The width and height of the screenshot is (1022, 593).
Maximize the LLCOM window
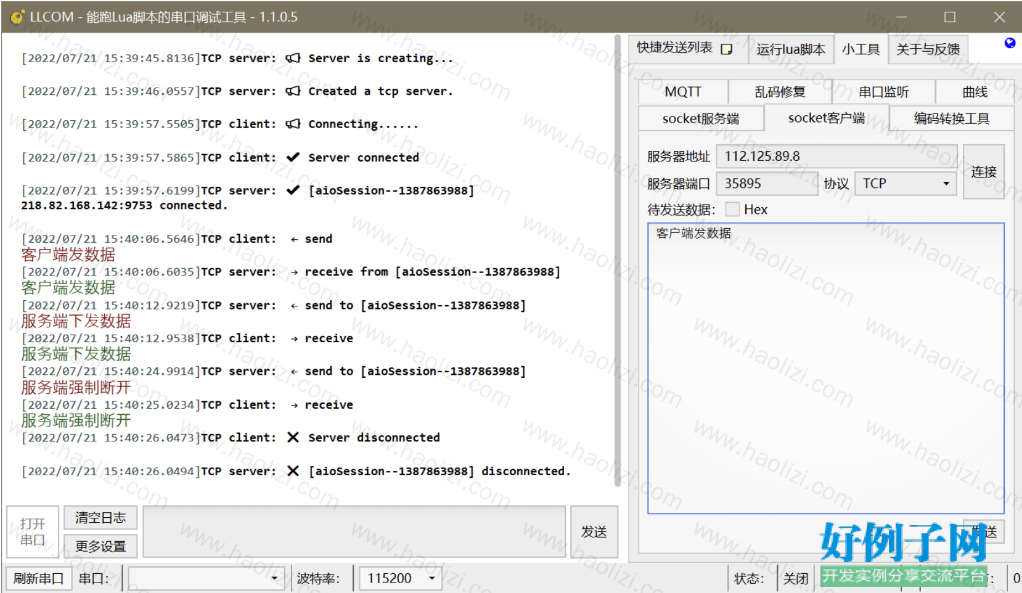pyautogui.click(x=950, y=17)
